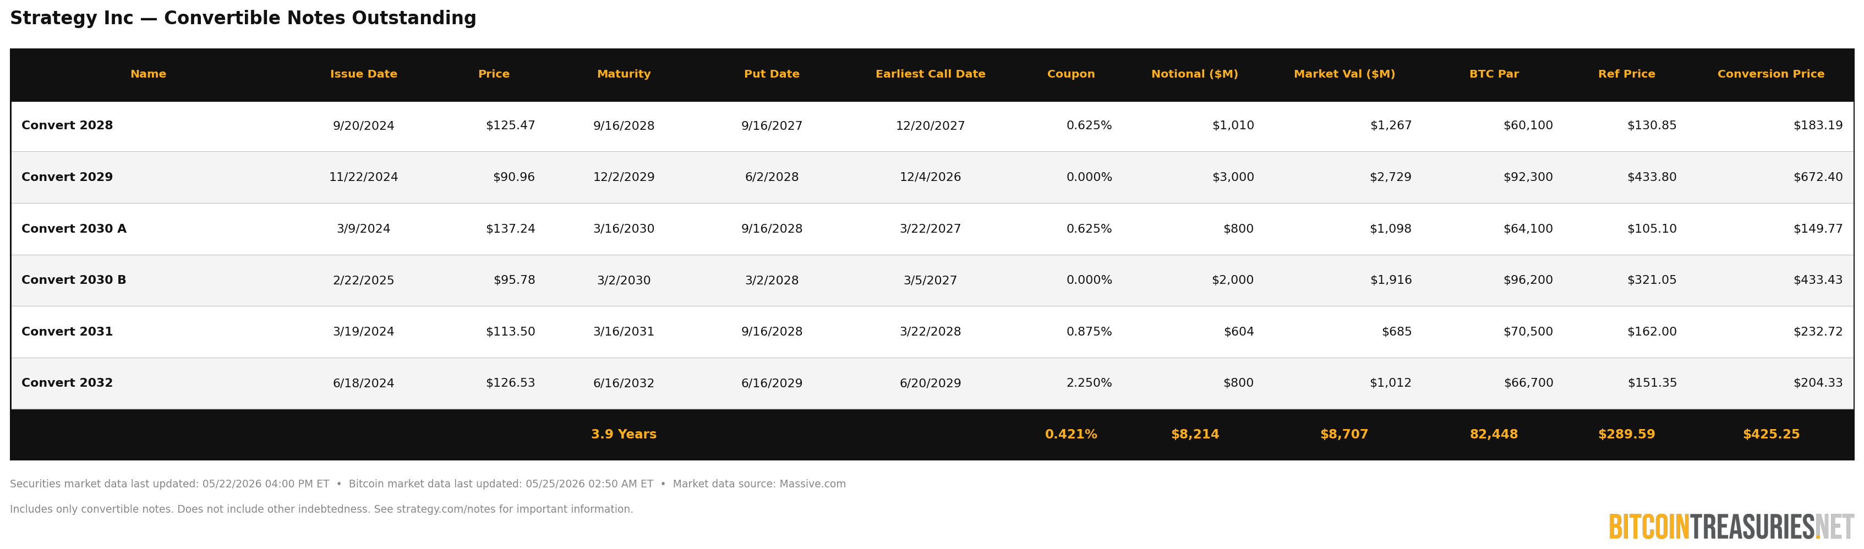Click the Notional ($M) column header
1864x549 pixels.
coord(1195,74)
